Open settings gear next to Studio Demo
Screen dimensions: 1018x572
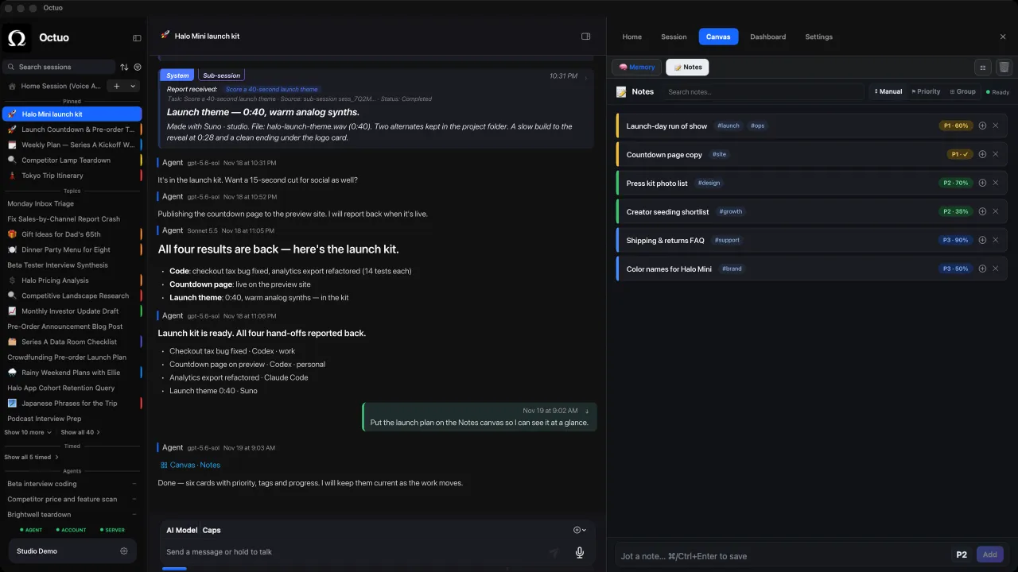(124, 551)
